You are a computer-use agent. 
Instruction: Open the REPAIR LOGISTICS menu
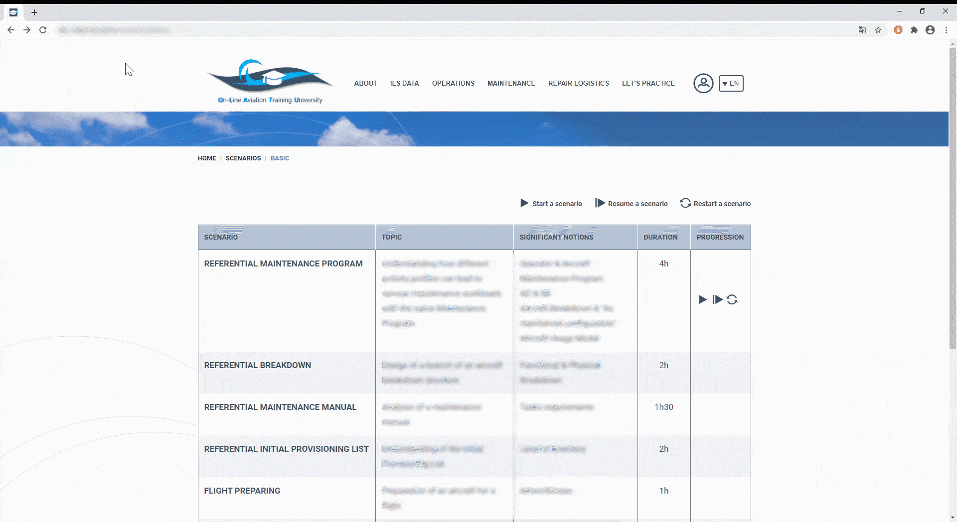(x=578, y=83)
